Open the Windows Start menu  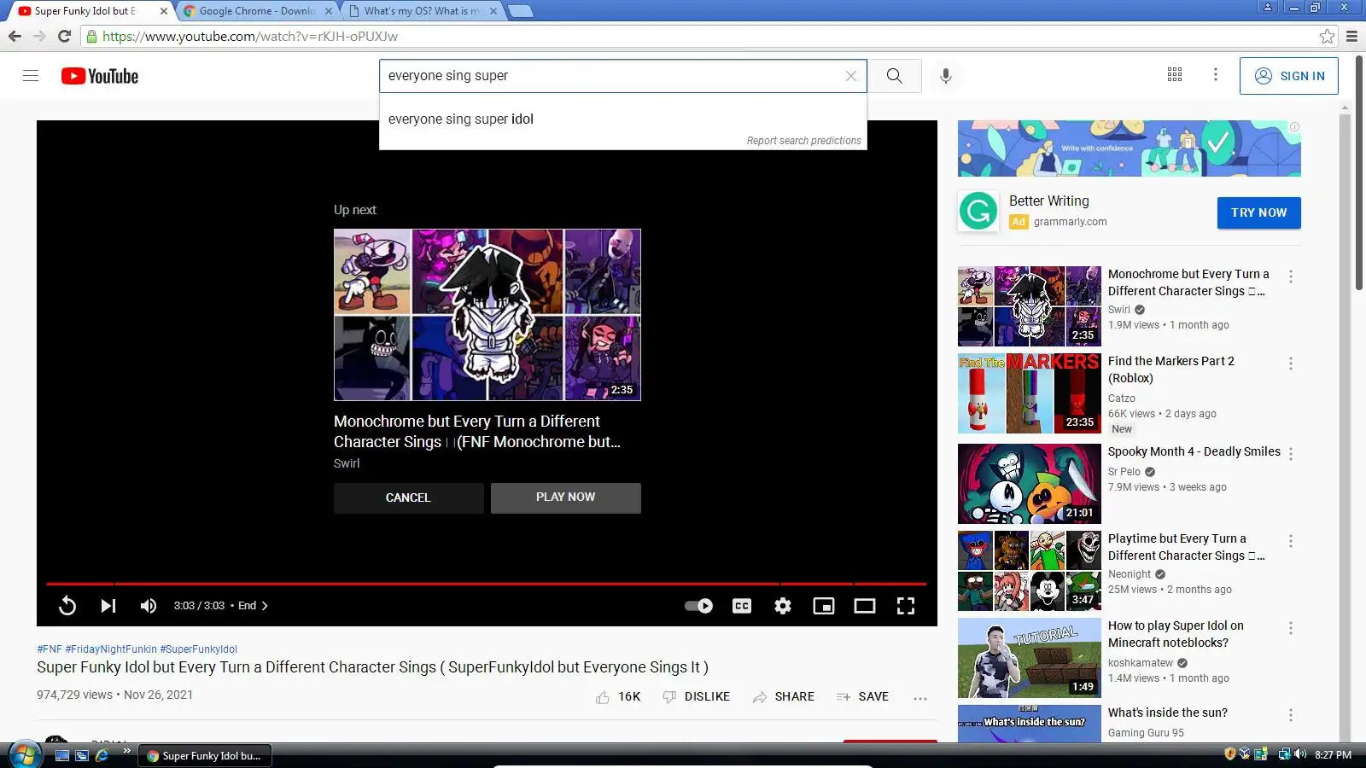click(24, 755)
